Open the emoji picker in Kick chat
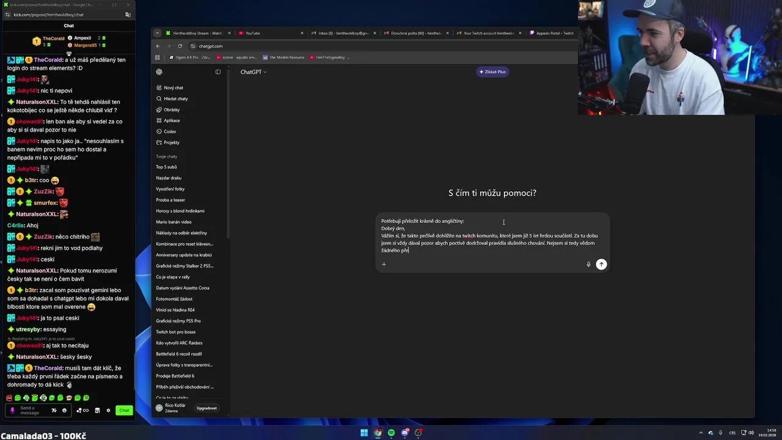 [64, 410]
